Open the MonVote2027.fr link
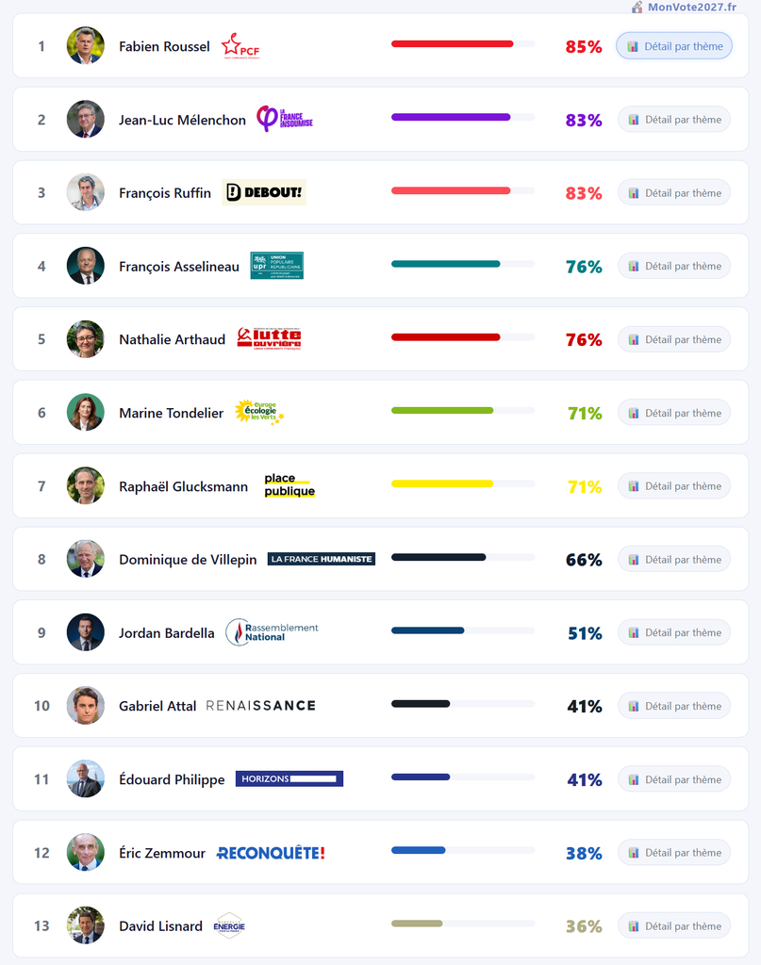Viewport: 761px width, 965px height. point(691,8)
